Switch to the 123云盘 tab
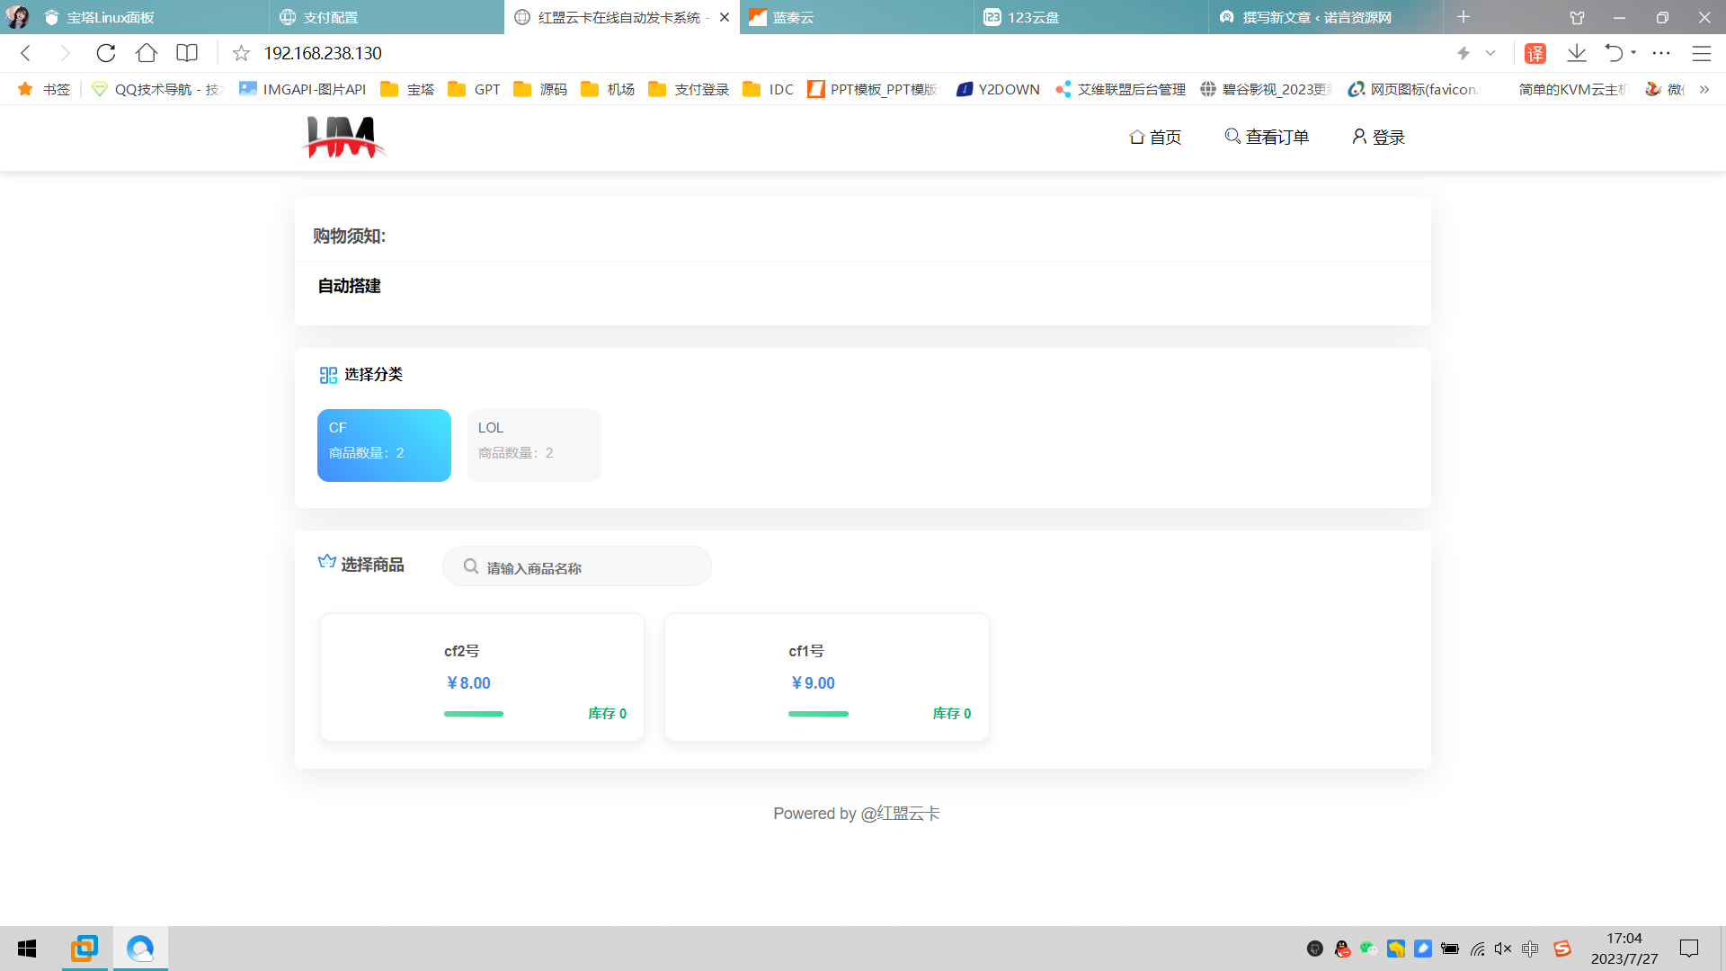 pos(1091,17)
